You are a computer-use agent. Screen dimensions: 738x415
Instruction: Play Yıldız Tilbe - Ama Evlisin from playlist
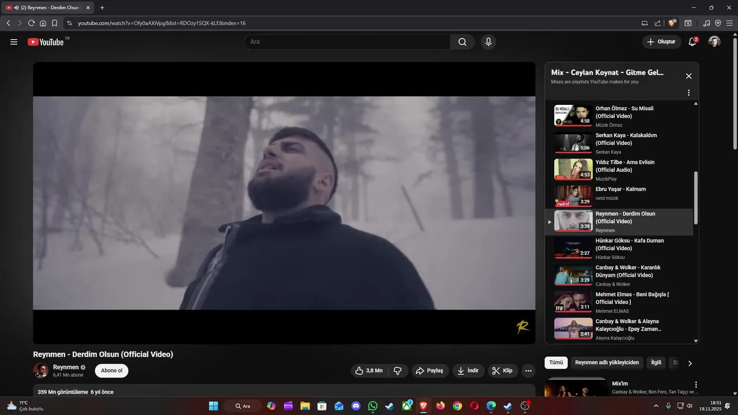(620, 170)
